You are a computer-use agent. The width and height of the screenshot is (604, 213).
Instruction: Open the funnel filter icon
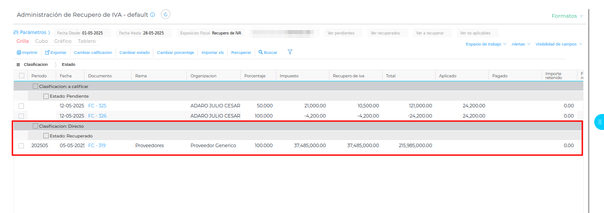pyautogui.click(x=290, y=52)
